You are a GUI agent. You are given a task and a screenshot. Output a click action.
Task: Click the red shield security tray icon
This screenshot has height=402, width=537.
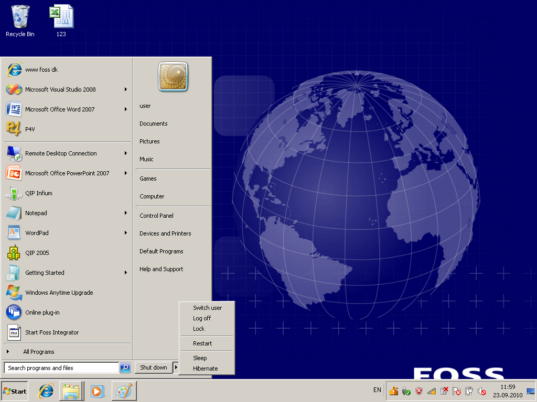pos(419,390)
